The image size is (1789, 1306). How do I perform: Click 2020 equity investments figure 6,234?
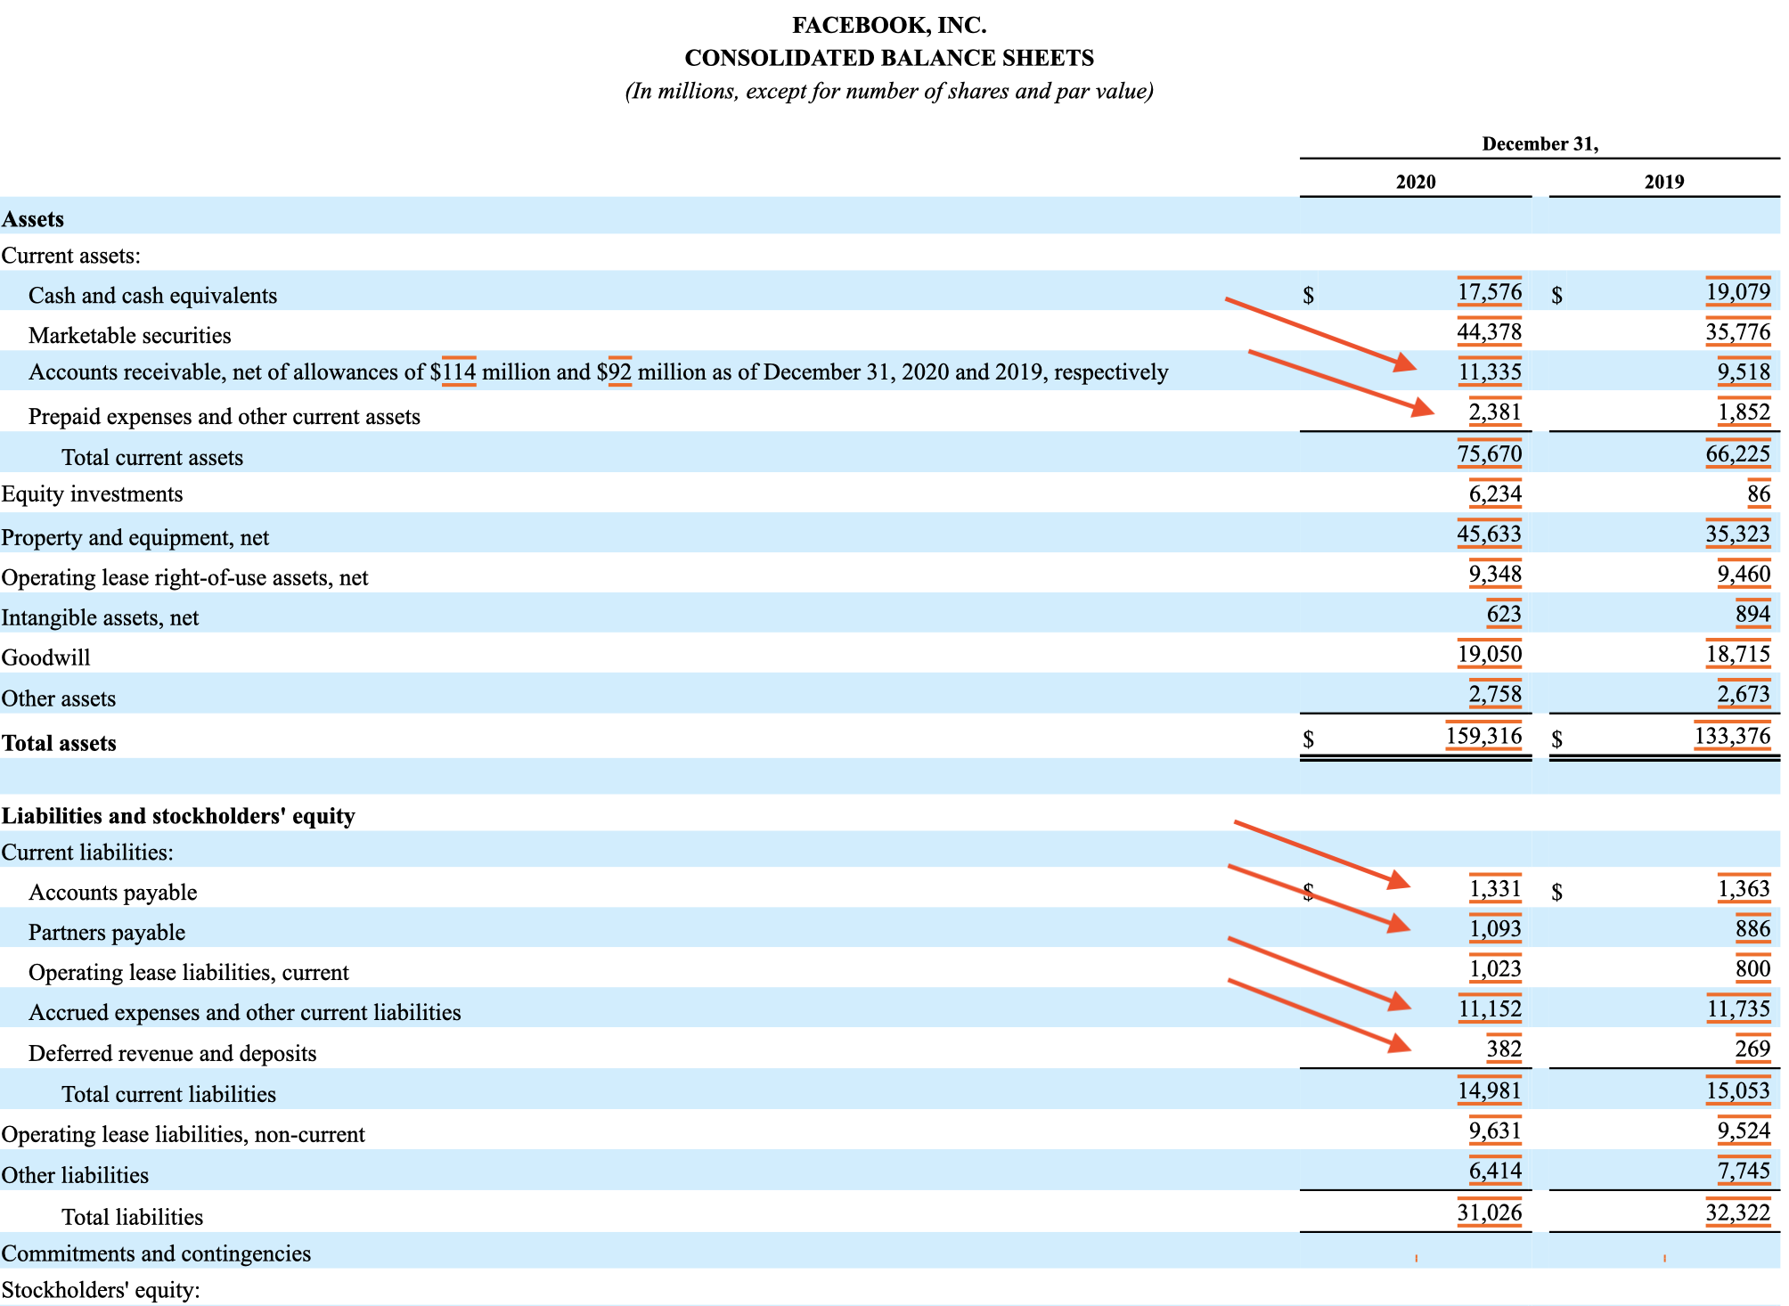click(1494, 494)
